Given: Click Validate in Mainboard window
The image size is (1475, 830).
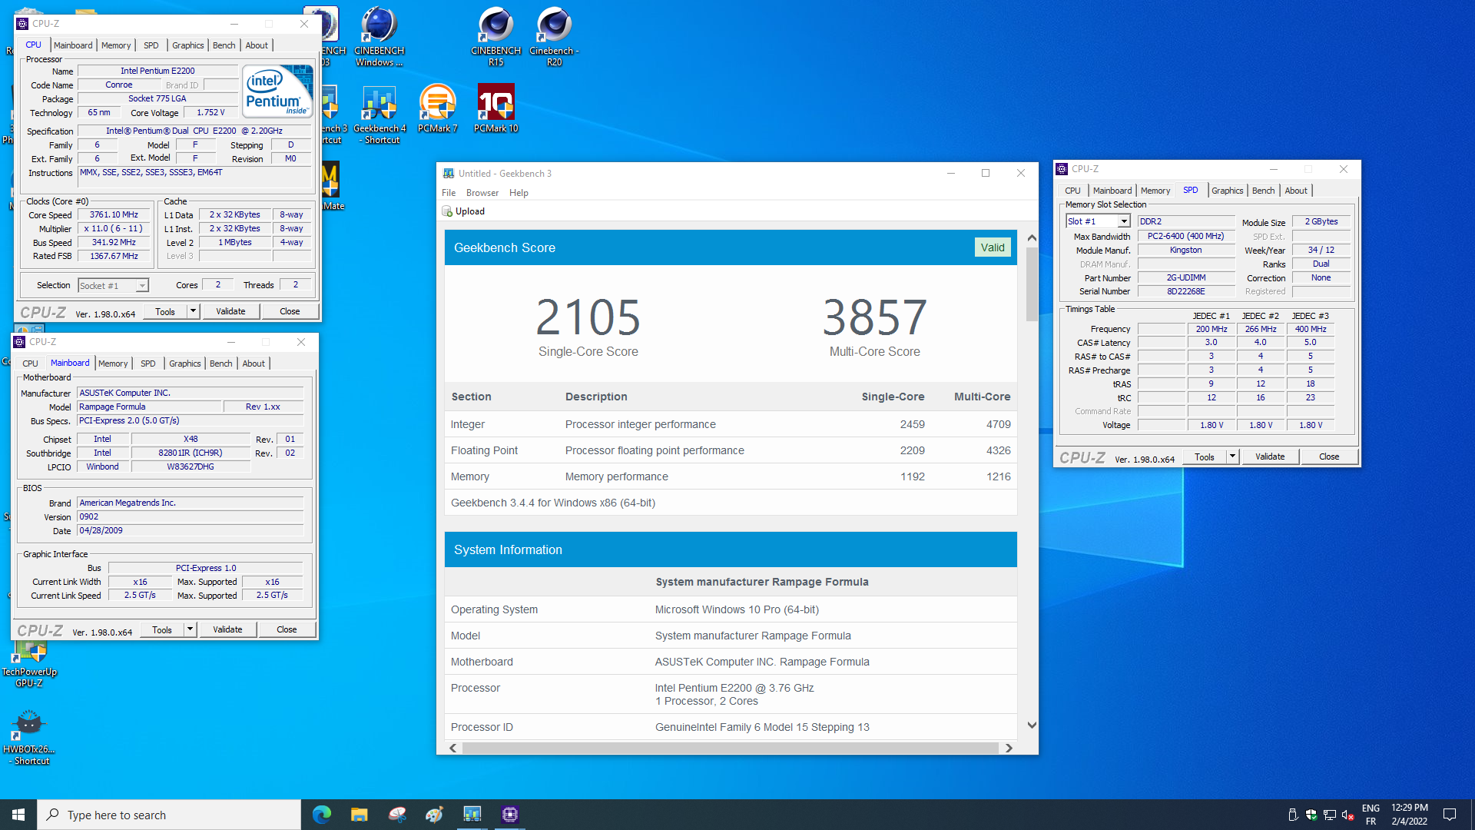Looking at the screenshot, I should 227,629.
